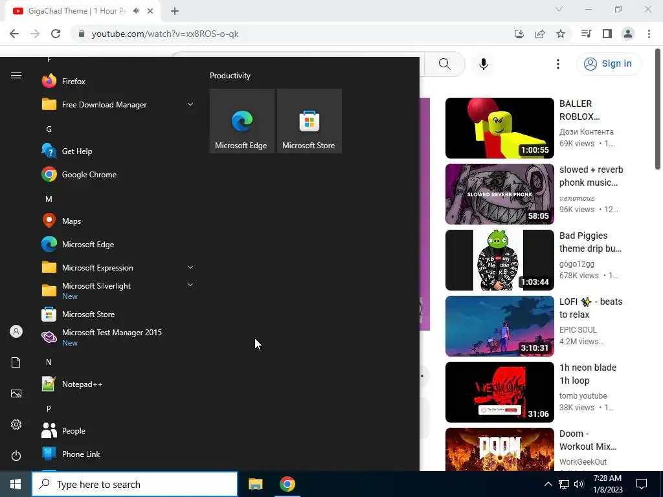The height and width of the screenshot is (497, 663).
Task: Open the notification center icon
Action: pos(642,484)
